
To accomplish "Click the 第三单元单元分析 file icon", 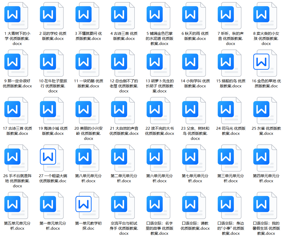I will [x=230, y=158].
